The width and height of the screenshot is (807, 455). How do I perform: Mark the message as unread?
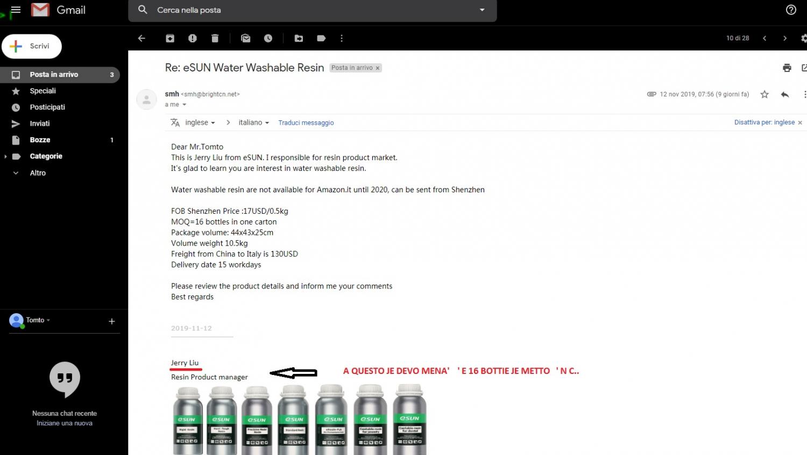[246, 38]
